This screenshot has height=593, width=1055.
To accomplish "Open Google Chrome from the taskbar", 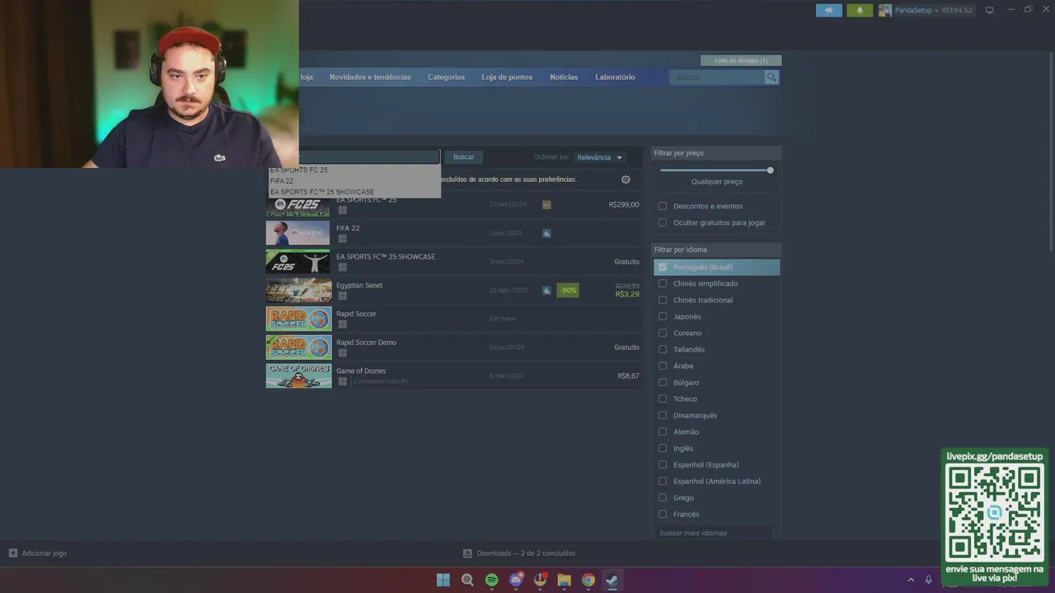I will [x=588, y=580].
